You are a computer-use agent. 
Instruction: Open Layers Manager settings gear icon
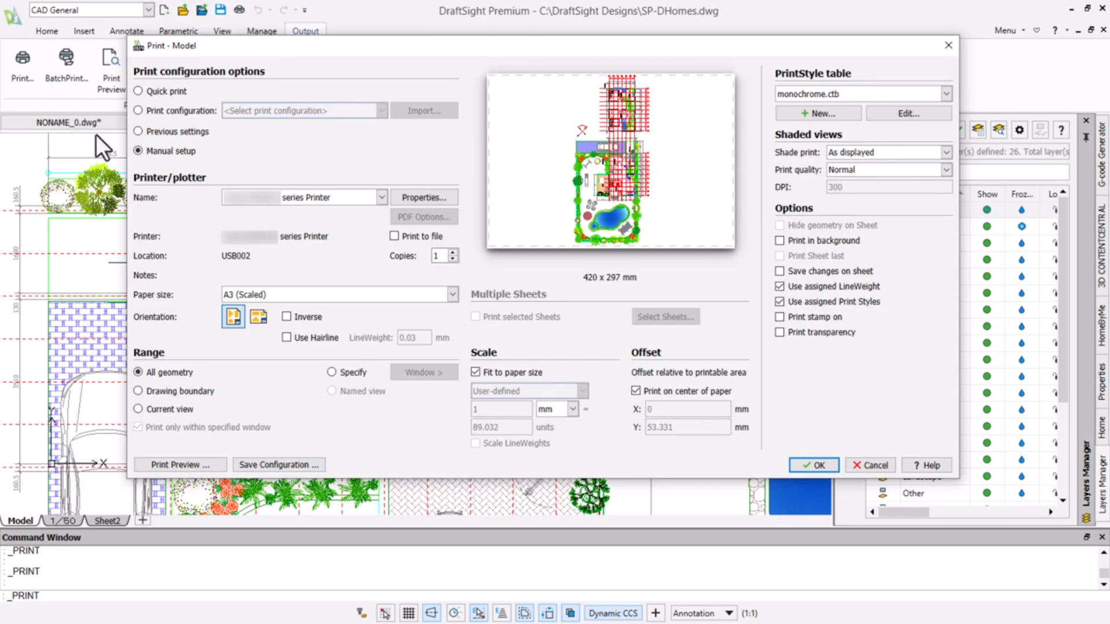(x=1019, y=130)
